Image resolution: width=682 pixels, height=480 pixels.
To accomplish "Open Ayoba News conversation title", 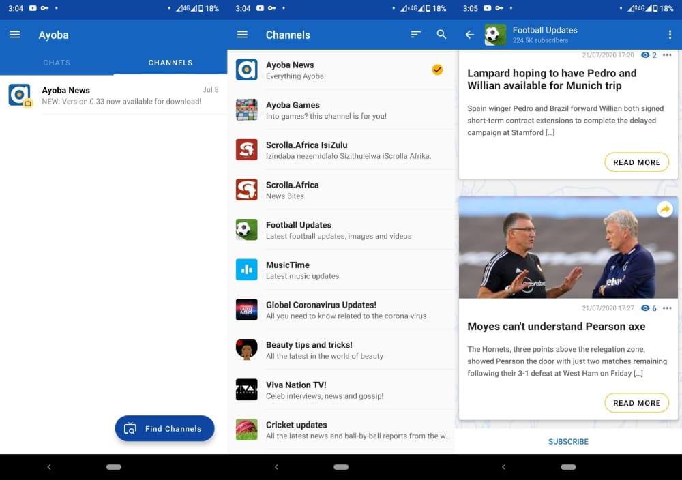I will pyautogui.click(x=65, y=90).
